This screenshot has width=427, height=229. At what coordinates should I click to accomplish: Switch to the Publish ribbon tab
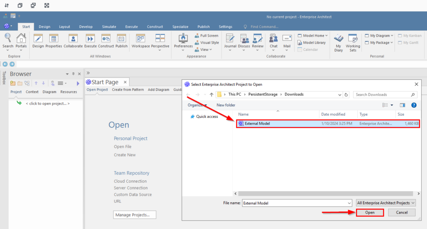tap(203, 27)
